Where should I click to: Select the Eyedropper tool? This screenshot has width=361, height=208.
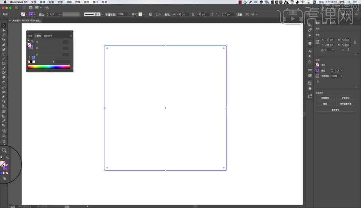4,121
